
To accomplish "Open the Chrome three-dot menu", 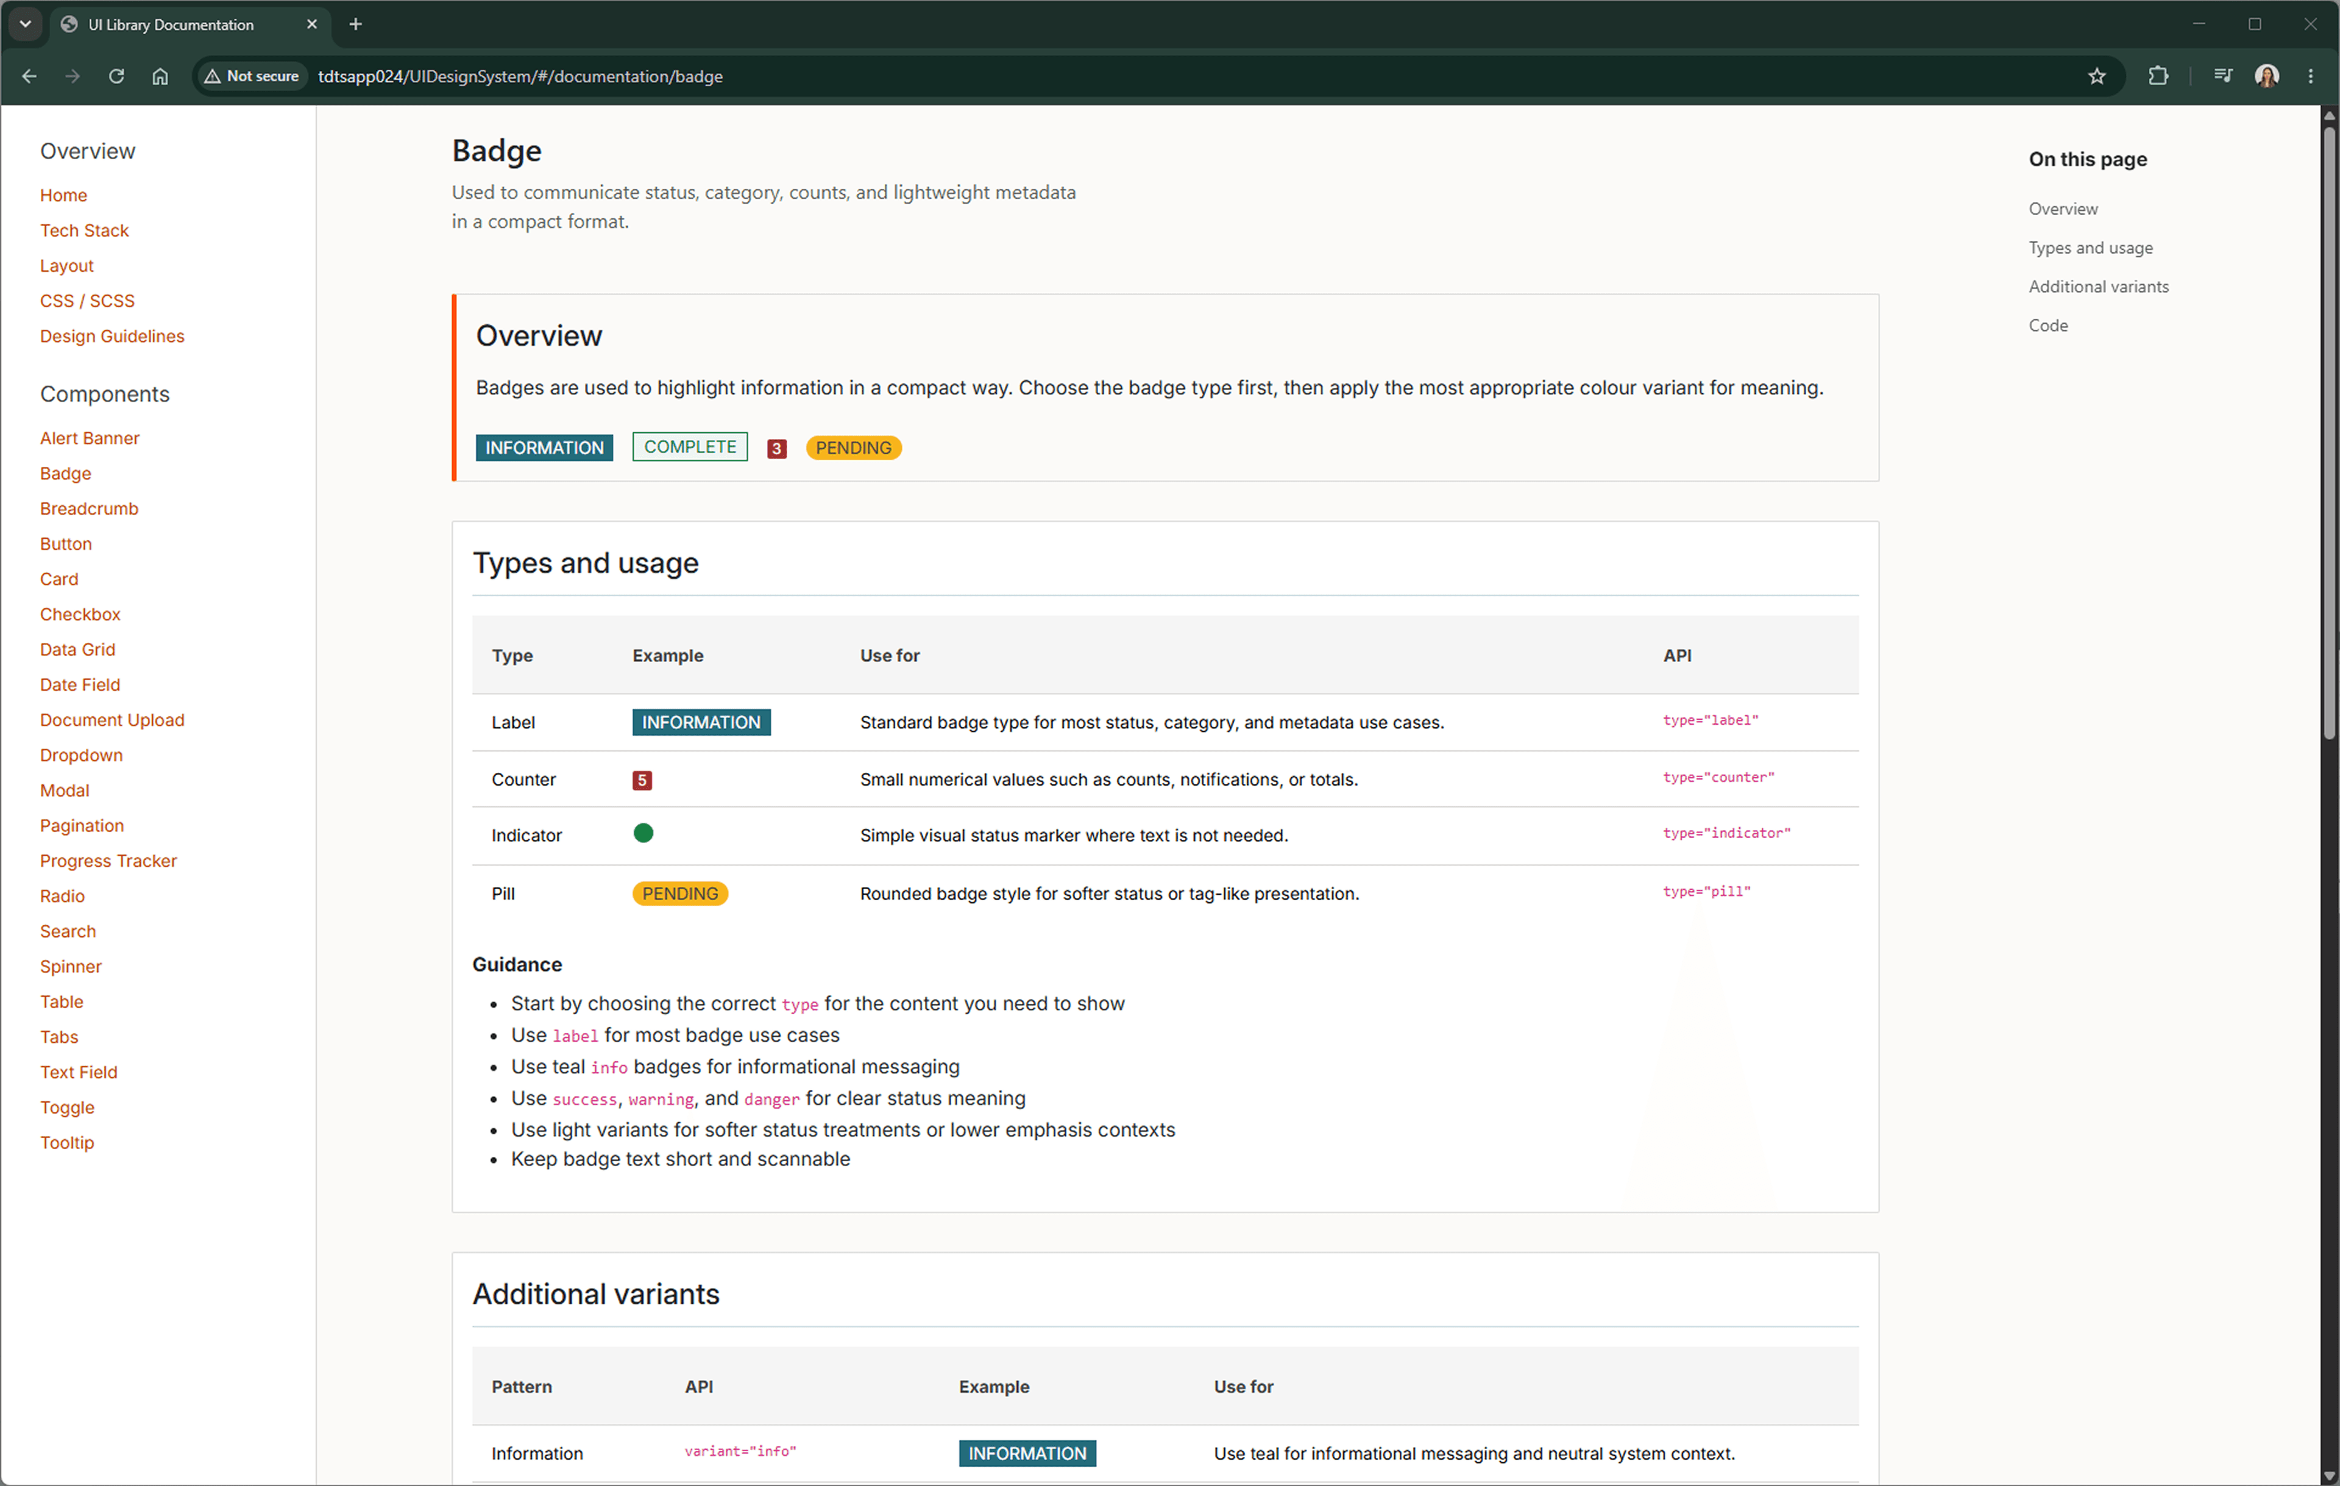I will 2311,76.
